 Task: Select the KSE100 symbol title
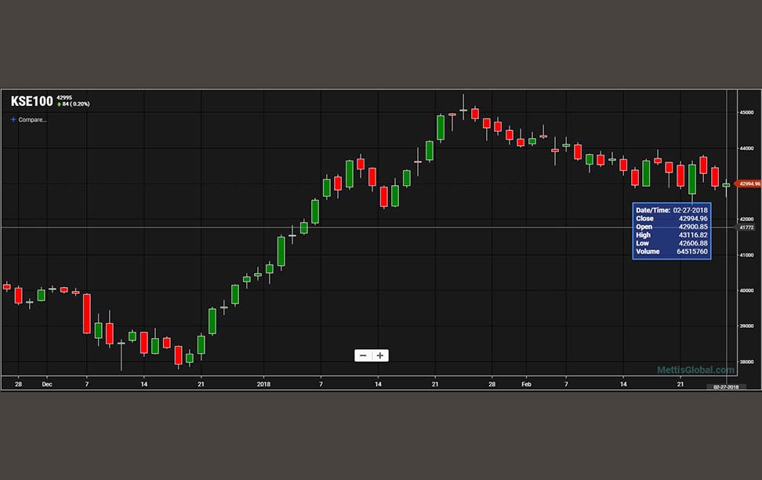point(31,101)
